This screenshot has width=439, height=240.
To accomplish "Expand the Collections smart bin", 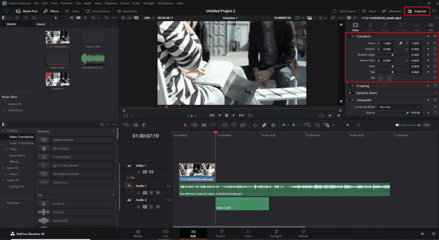I will [3, 110].
